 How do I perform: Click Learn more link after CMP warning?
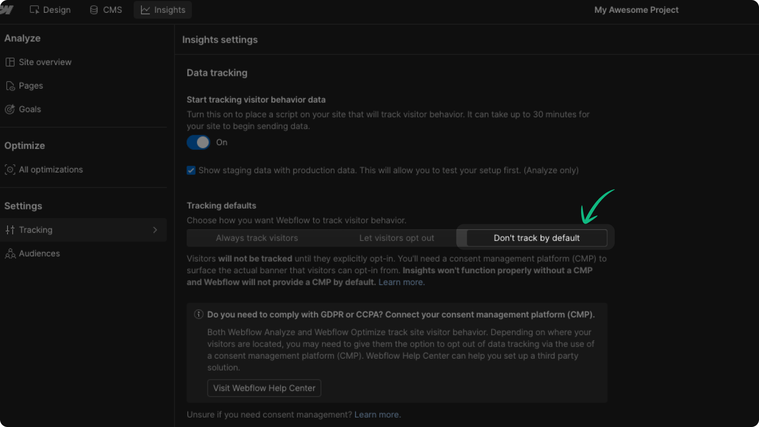click(401, 282)
